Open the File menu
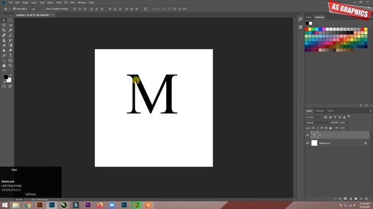 click(10, 2)
